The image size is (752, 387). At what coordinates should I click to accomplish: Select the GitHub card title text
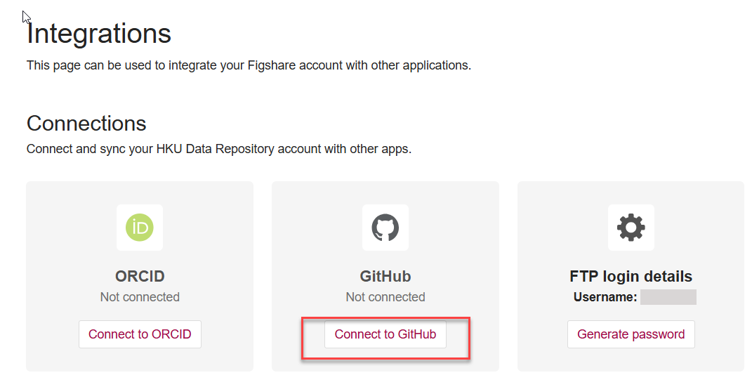385,276
